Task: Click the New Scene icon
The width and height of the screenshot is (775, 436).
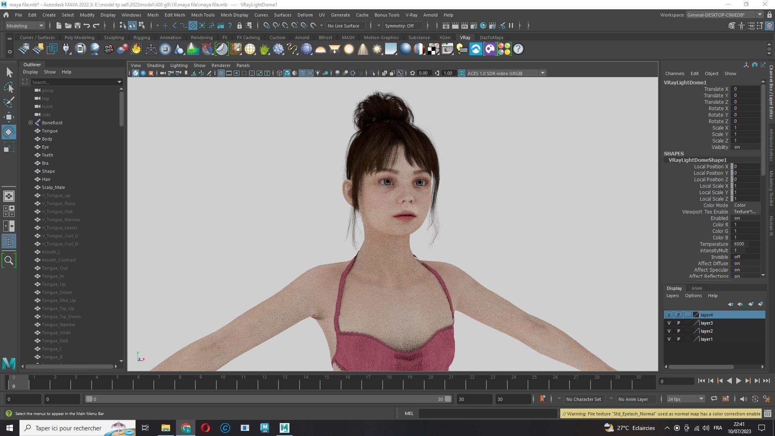Action: coord(59,25)
